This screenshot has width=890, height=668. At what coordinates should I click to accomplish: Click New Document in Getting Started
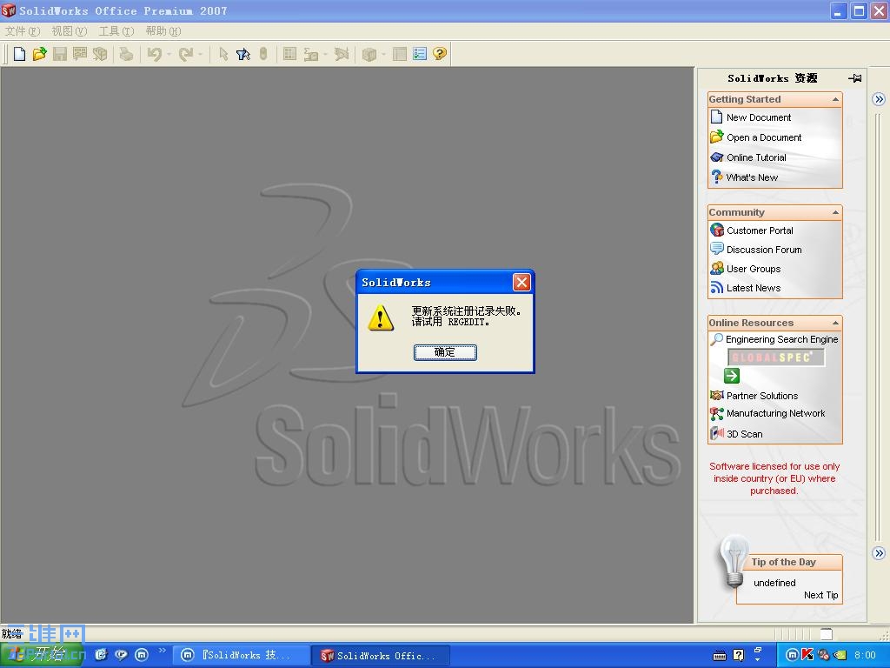(758, 117)
